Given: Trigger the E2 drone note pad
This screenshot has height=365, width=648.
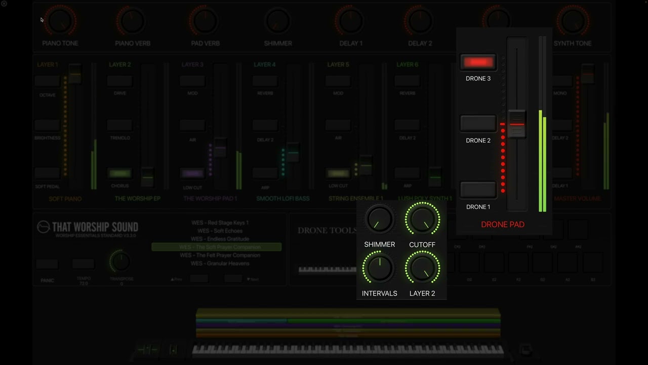Looking at the screenshot, I should tap(494, 262).
